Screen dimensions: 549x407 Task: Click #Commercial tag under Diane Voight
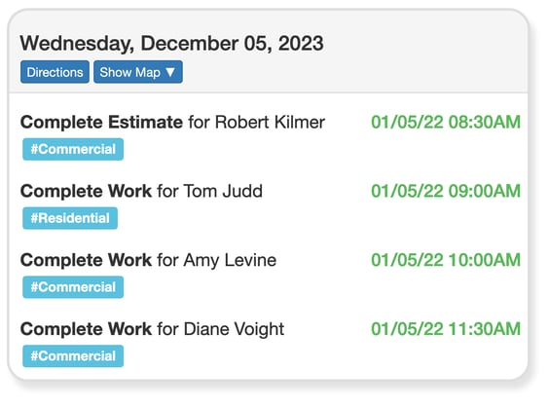point(73,356)
